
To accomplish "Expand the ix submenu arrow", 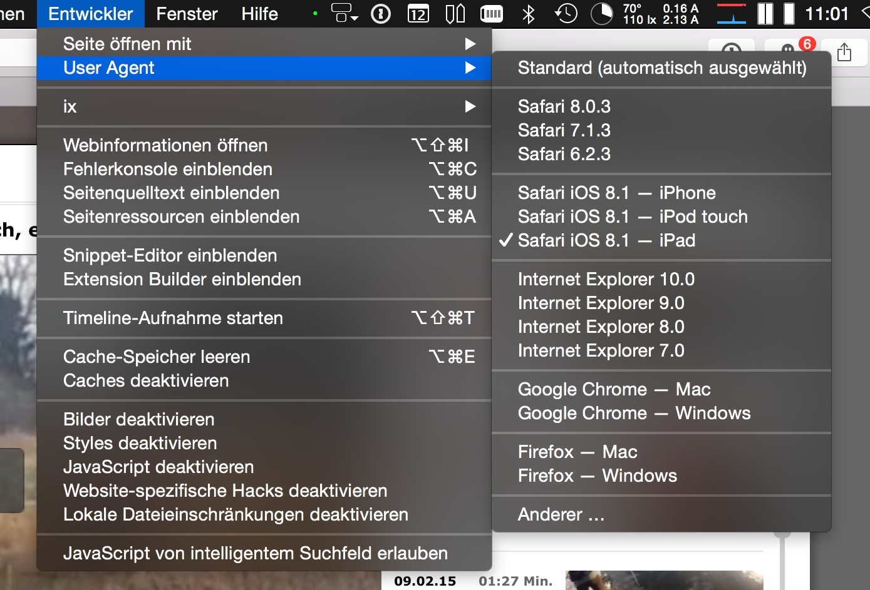I will pyautogui.click(x=470, y=106).
